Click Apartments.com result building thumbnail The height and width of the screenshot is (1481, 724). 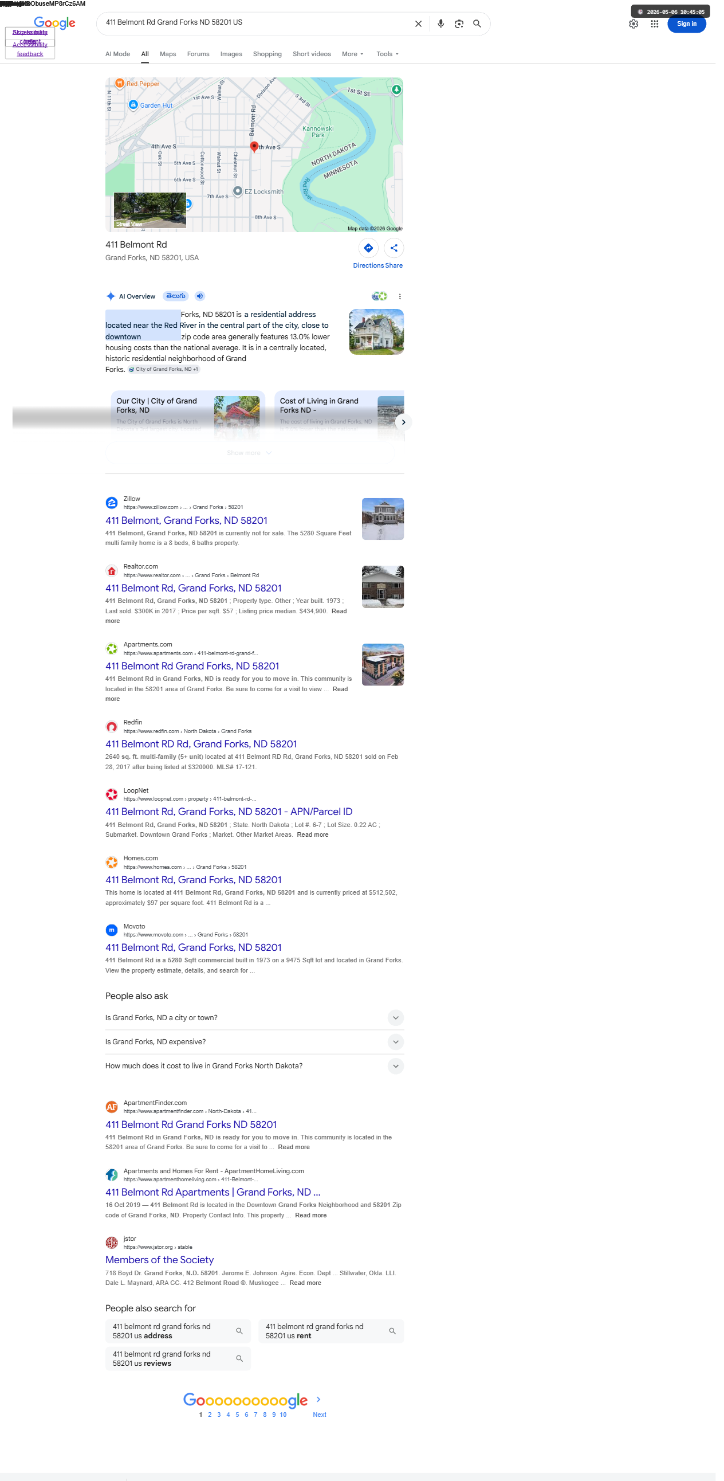383,665
